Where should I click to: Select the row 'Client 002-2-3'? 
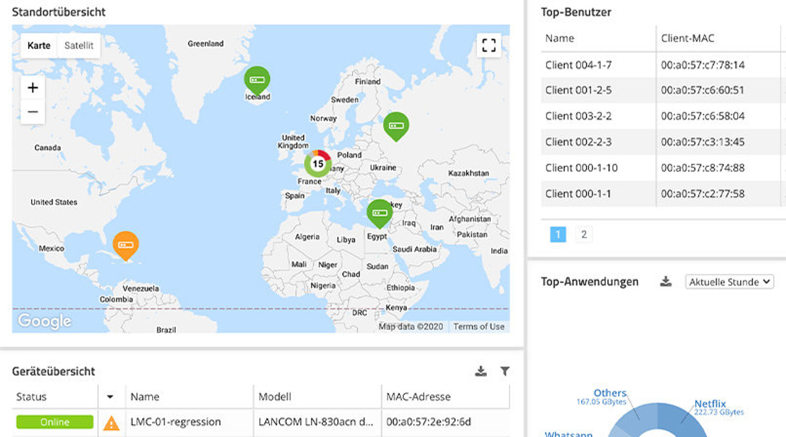[663, 142]
